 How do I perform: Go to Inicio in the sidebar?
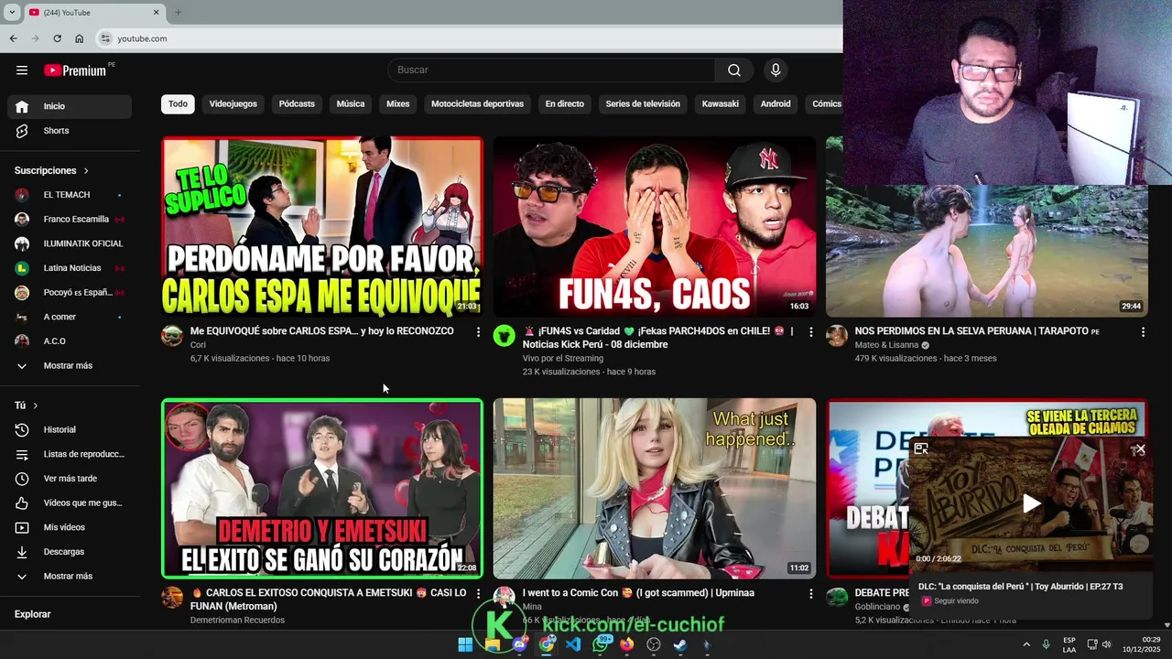click(x=70, y=106)
